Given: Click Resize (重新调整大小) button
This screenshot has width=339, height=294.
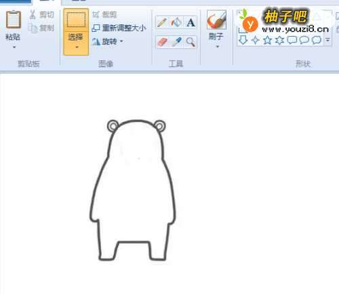Looking at the screenshot, I should [x=119, y=28].
